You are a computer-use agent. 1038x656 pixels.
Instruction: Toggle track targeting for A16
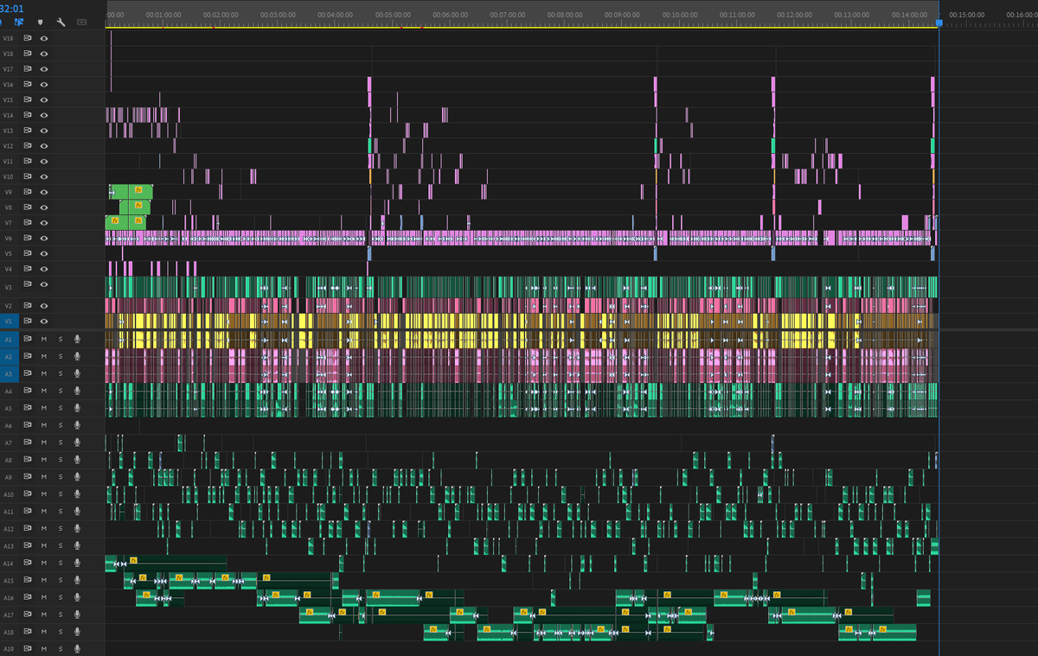pos(9,597)
